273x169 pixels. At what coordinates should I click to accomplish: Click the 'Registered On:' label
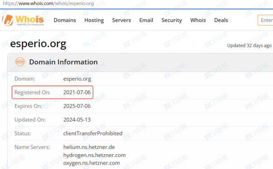32,92
